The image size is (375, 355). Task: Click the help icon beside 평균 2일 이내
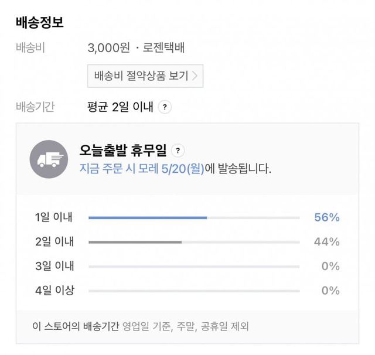click(166, 107)
